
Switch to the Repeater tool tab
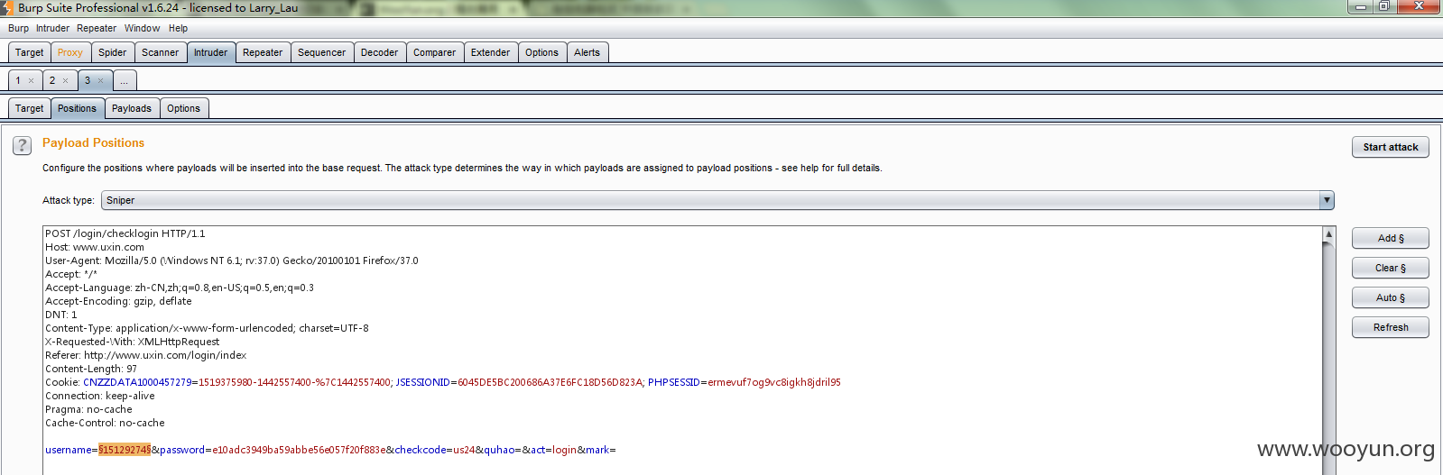[263, 52]
